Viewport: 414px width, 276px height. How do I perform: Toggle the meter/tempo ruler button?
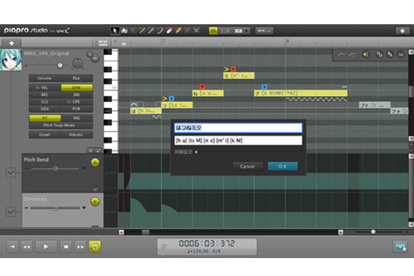pyautogui.click(x=103, y=43)
